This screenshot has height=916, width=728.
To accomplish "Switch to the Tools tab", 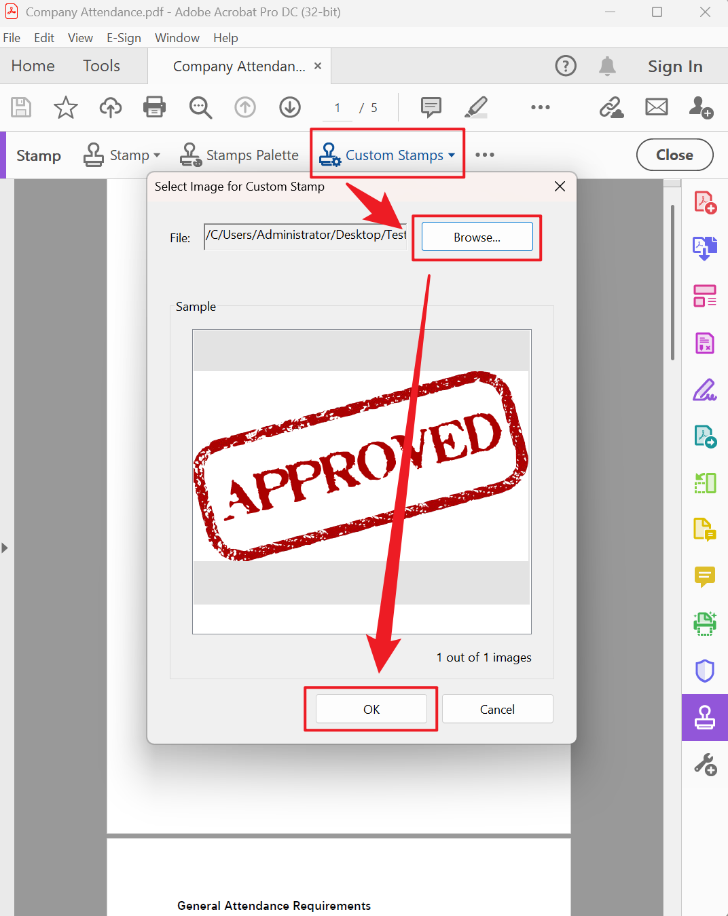I will [x=101, y=66].
